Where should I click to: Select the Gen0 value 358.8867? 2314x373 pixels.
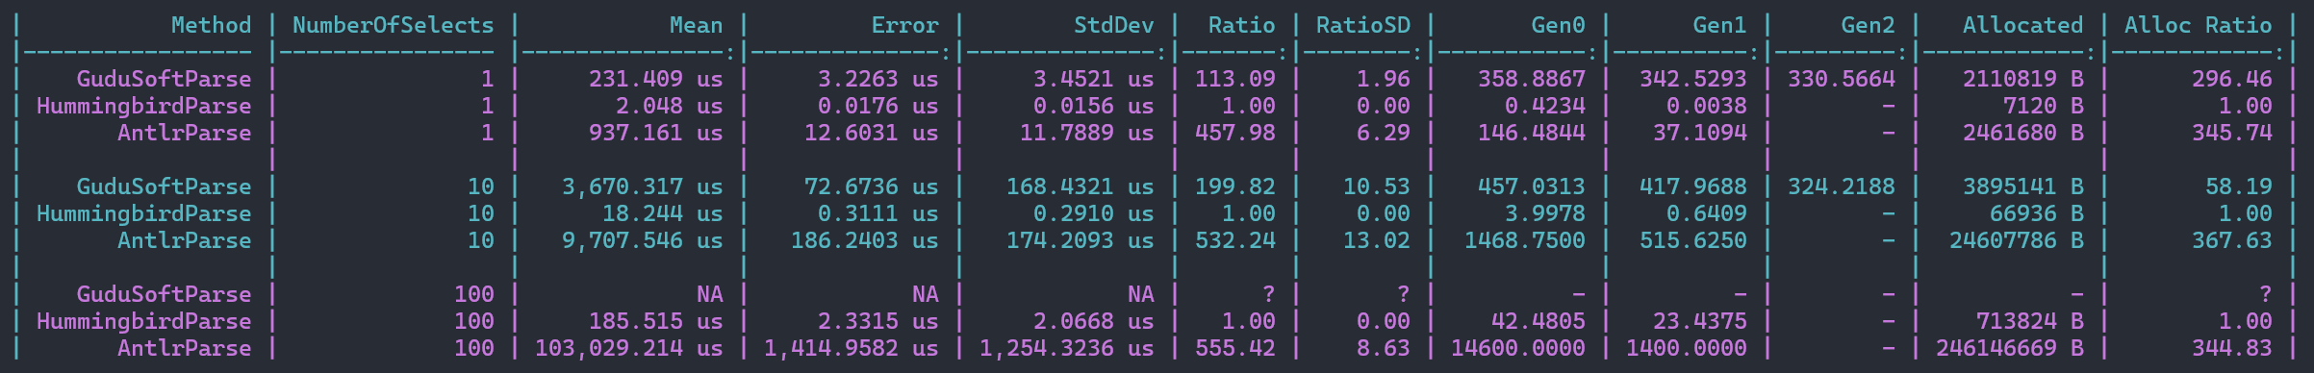point(1531,79)
